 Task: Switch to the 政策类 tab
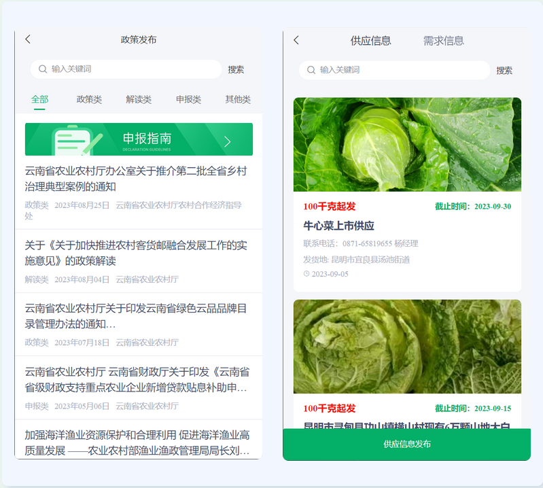(x=89, y=99)
